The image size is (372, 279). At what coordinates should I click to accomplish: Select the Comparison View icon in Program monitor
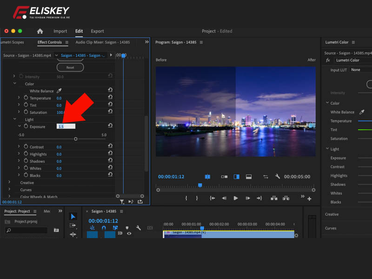[x=208, y=177]
